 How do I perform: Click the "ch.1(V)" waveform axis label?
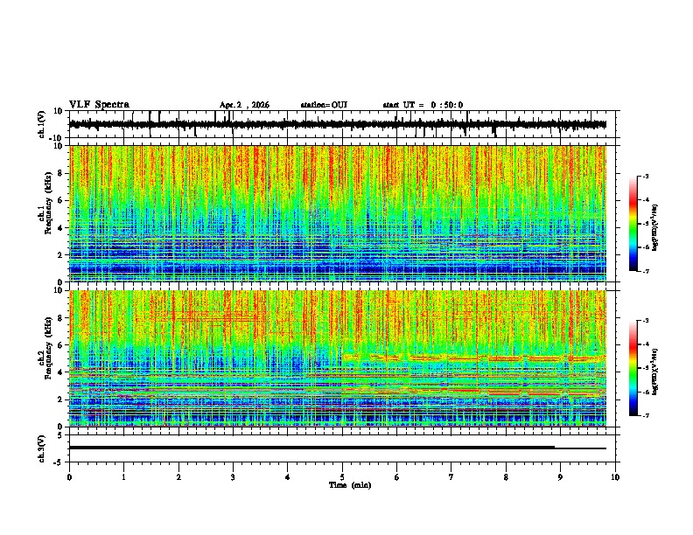click(x=42, y=124)
